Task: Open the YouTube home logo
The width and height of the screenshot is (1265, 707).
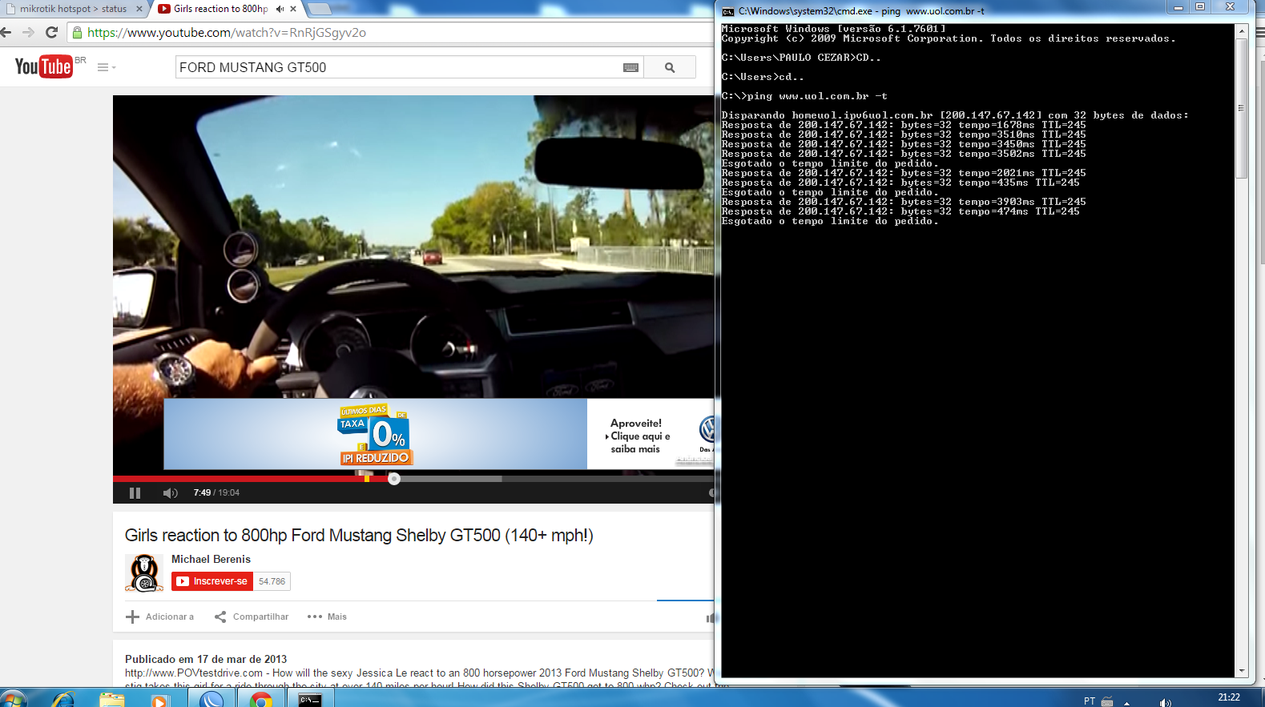Action: click(x=44, y=66)
